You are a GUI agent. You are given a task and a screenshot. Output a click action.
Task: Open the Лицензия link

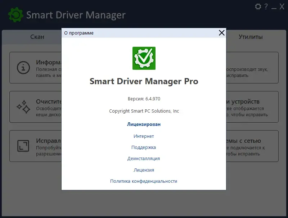144,170
